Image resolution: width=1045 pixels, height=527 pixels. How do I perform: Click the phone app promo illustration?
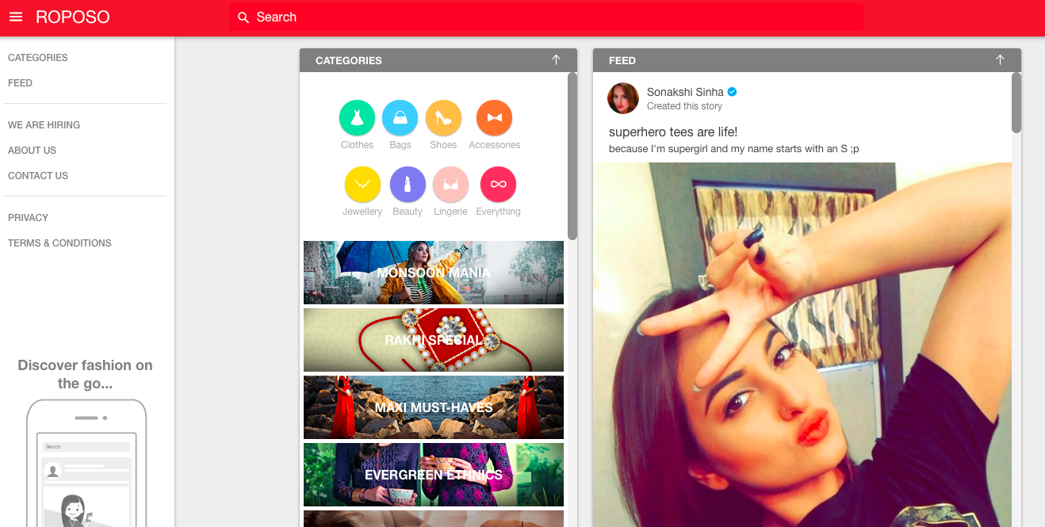coord(86,463)
